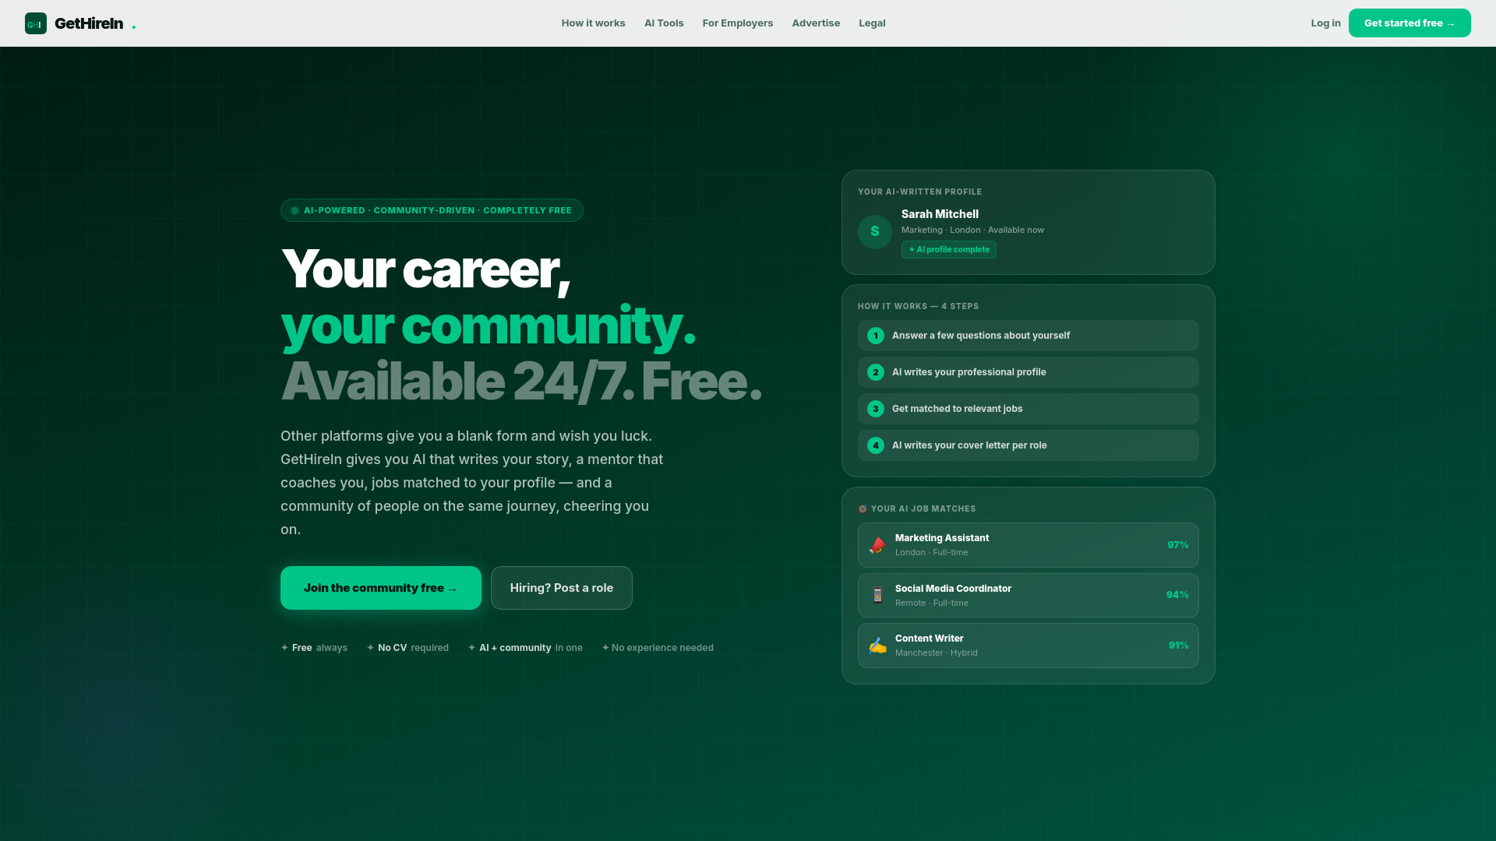The width and height of the screenshot is (1496, 841).
Task: Select 'Answer a few questions about yourself' step
Action: (1028, 336)
